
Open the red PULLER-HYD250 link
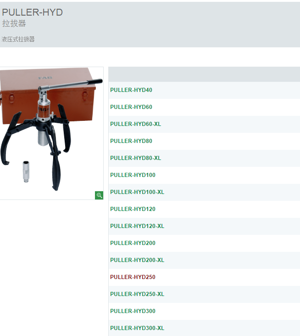(133, 277)
